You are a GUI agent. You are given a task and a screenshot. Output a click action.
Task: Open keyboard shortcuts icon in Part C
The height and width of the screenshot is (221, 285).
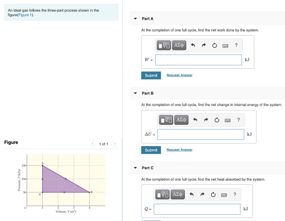(x=224, y=195)
